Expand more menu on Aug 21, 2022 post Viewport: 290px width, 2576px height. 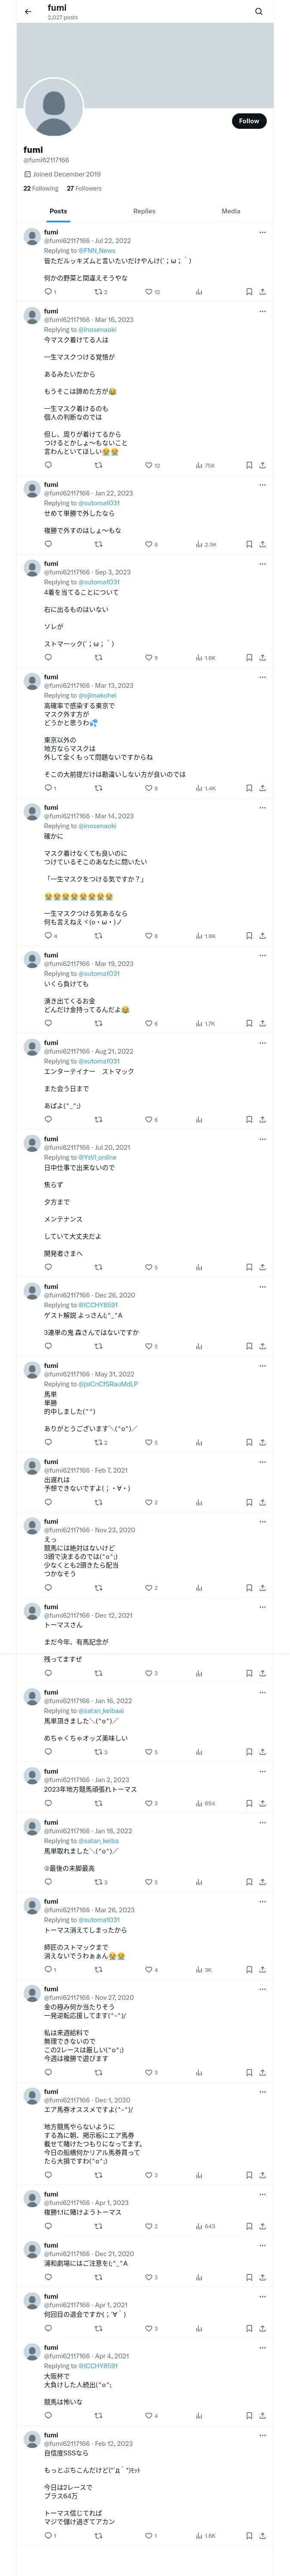tap(262, 1043)
